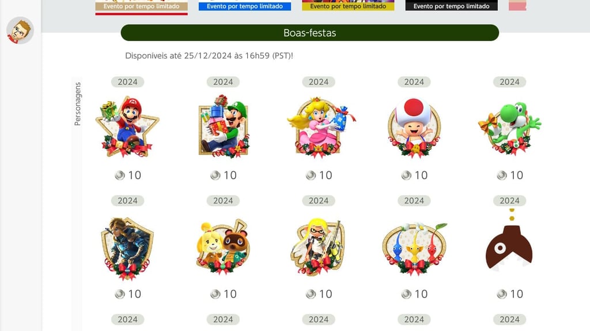Open the user Mii avatar profile
590x331 pixels.
(x=20, y=30)
